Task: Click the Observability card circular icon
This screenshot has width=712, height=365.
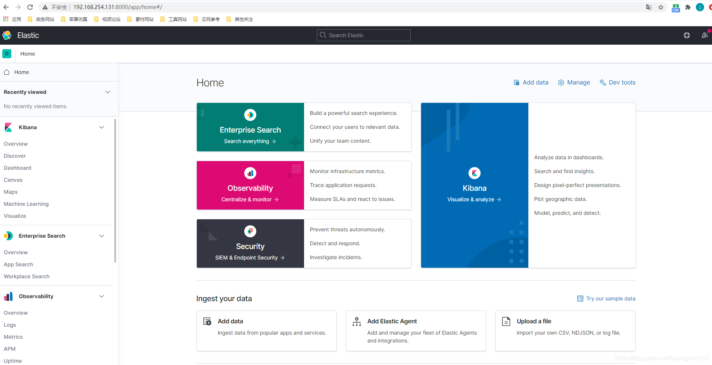Action: [x=250, y=173]
